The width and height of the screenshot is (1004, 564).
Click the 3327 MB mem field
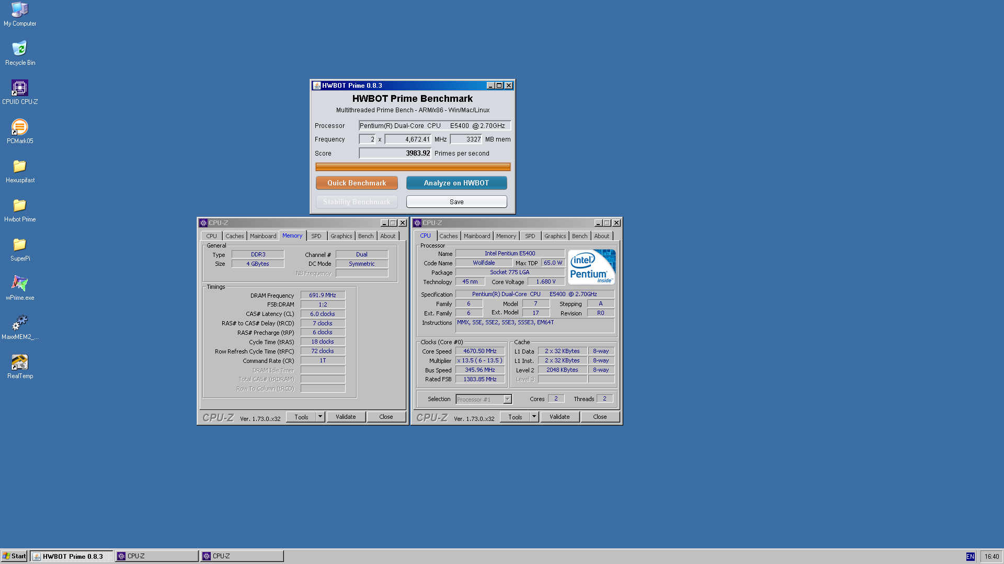[466, 139]
